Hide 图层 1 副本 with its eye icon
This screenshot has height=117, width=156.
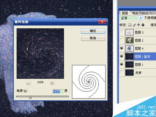pyautogui.click(x=121, y=56)
